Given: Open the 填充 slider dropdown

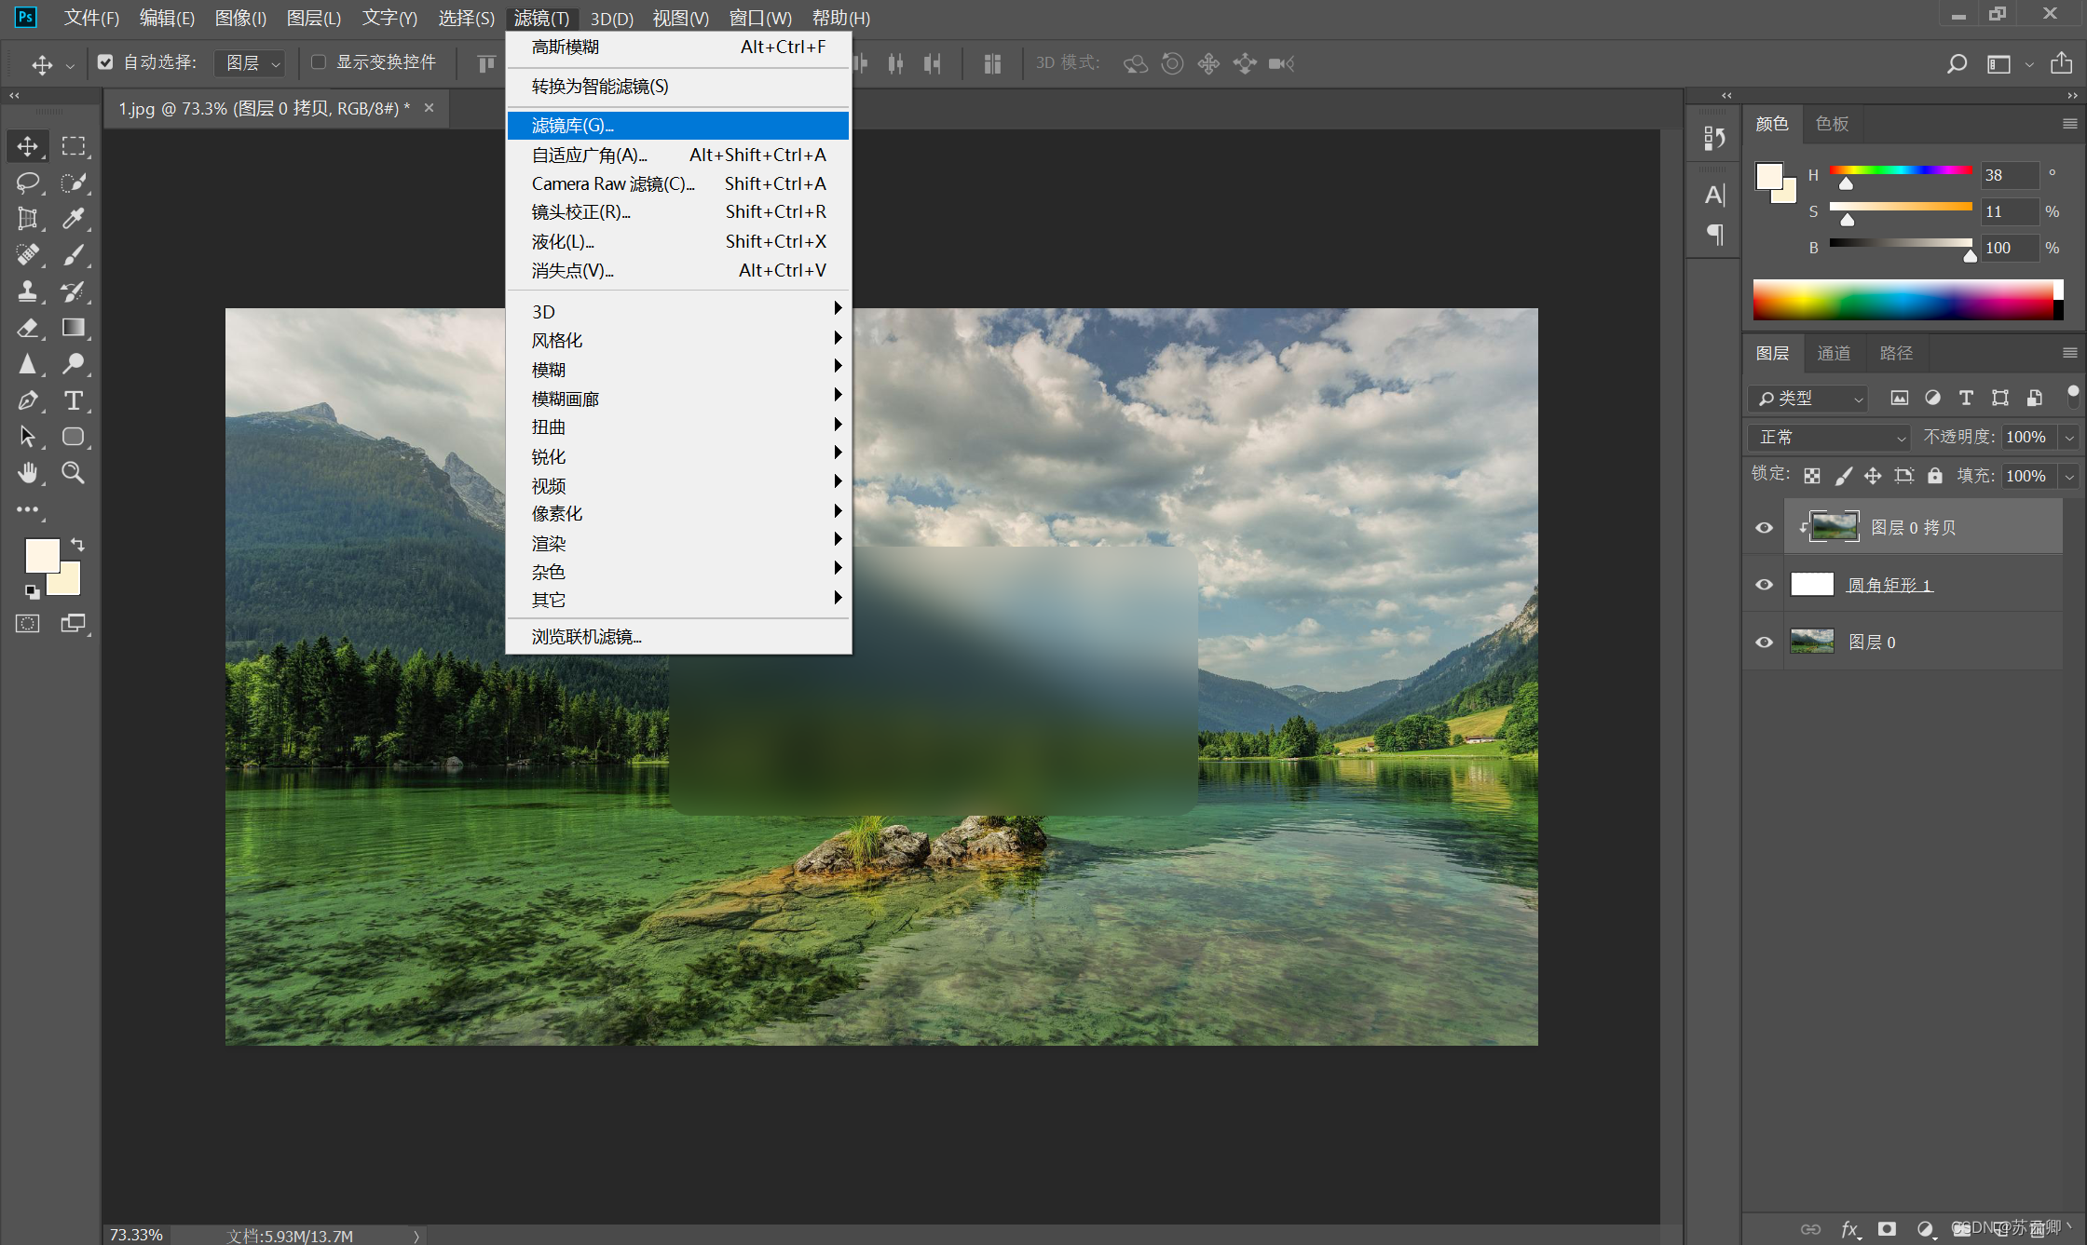Looking at the screenshot, I should (2069, 477).
